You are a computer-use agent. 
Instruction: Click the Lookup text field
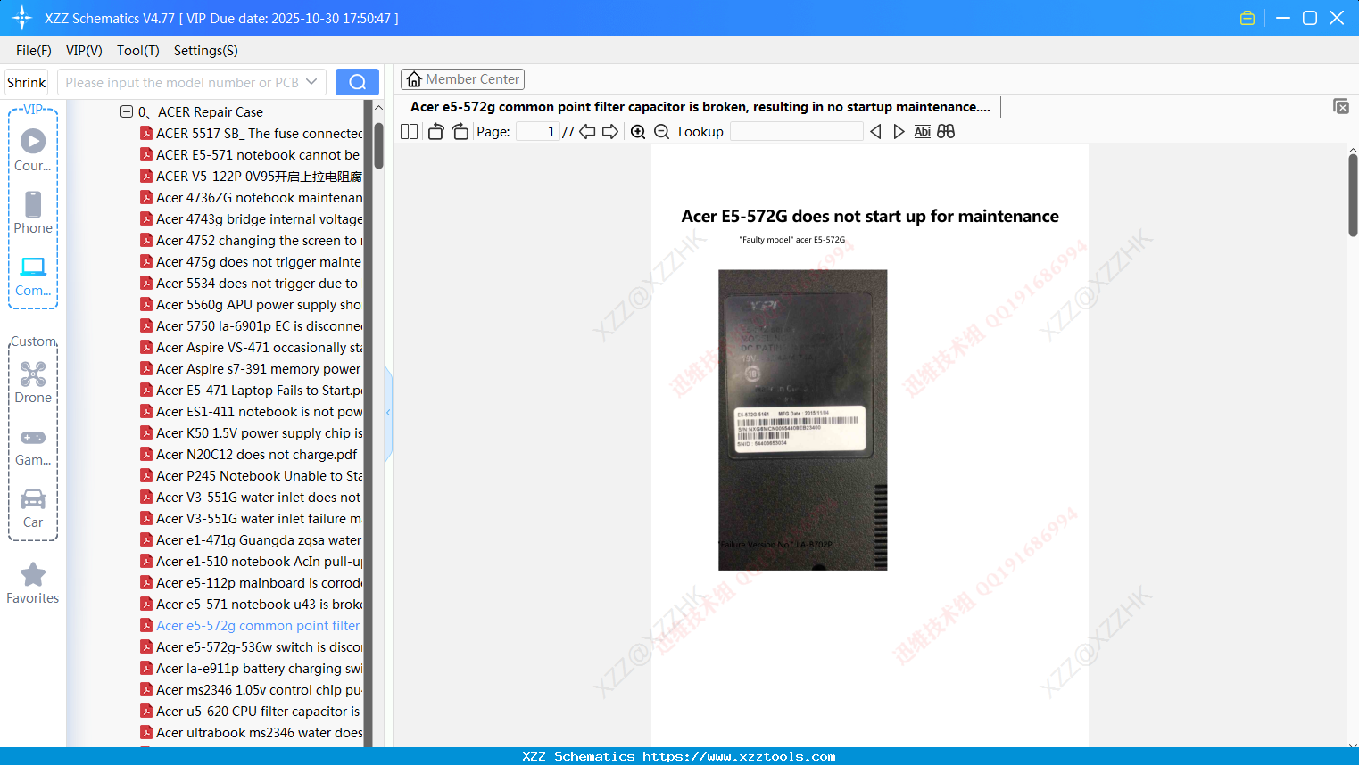(797, 132)
